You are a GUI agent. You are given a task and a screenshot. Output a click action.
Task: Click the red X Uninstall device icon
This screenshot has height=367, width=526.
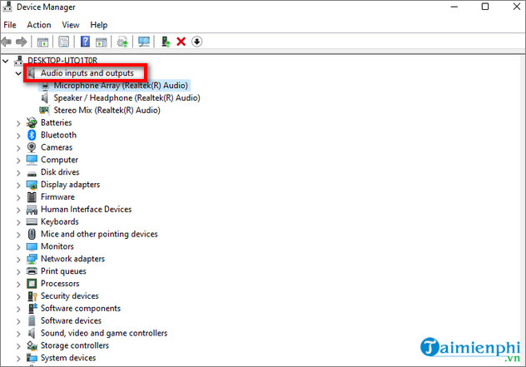[x=181, y=42]
